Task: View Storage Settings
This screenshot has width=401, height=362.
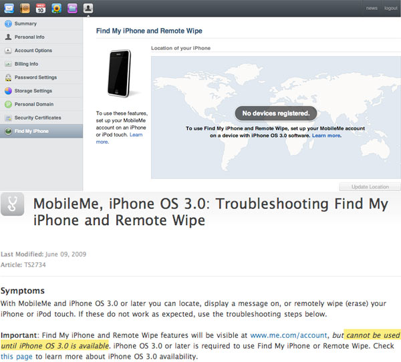Action: 33,91
